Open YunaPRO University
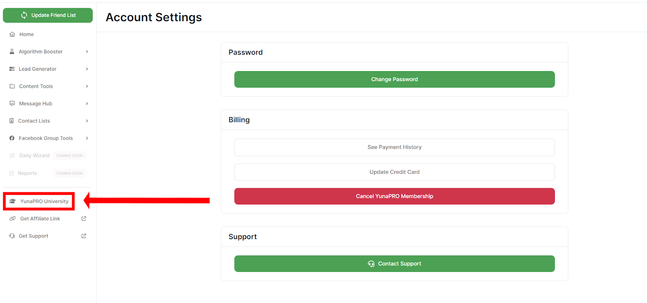 coord(44,201)
